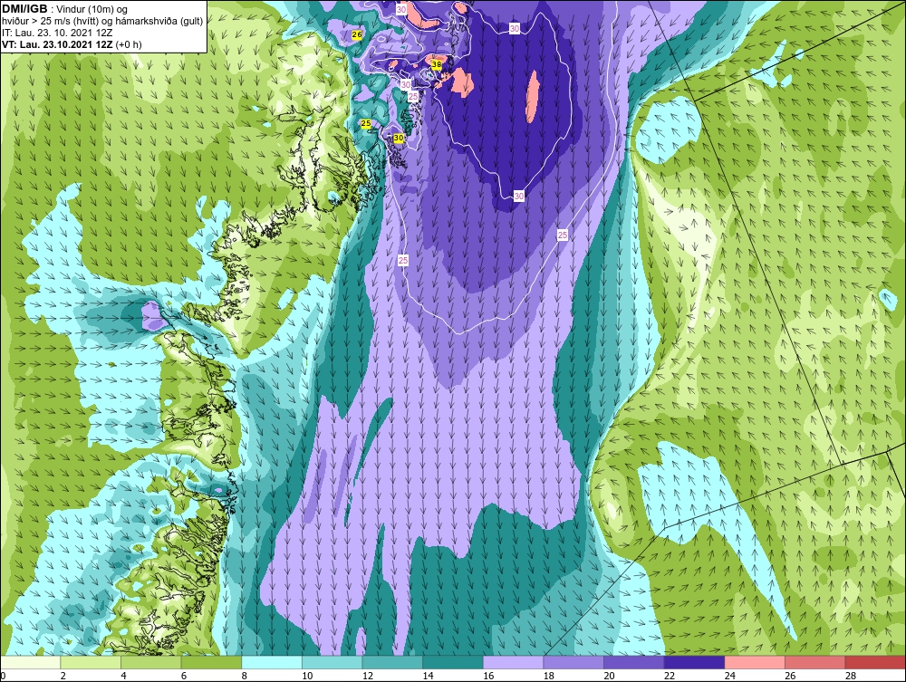906x682 pixels.
Task: Click the '8' tick on the colour scale
Action: (x=245, y=676)
